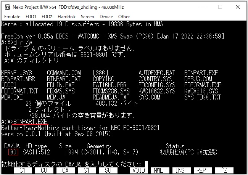Click the geometry (C=3011, H=8, S=17) text
The width and height of the screenshot is (248, 175).
point(110,152)
